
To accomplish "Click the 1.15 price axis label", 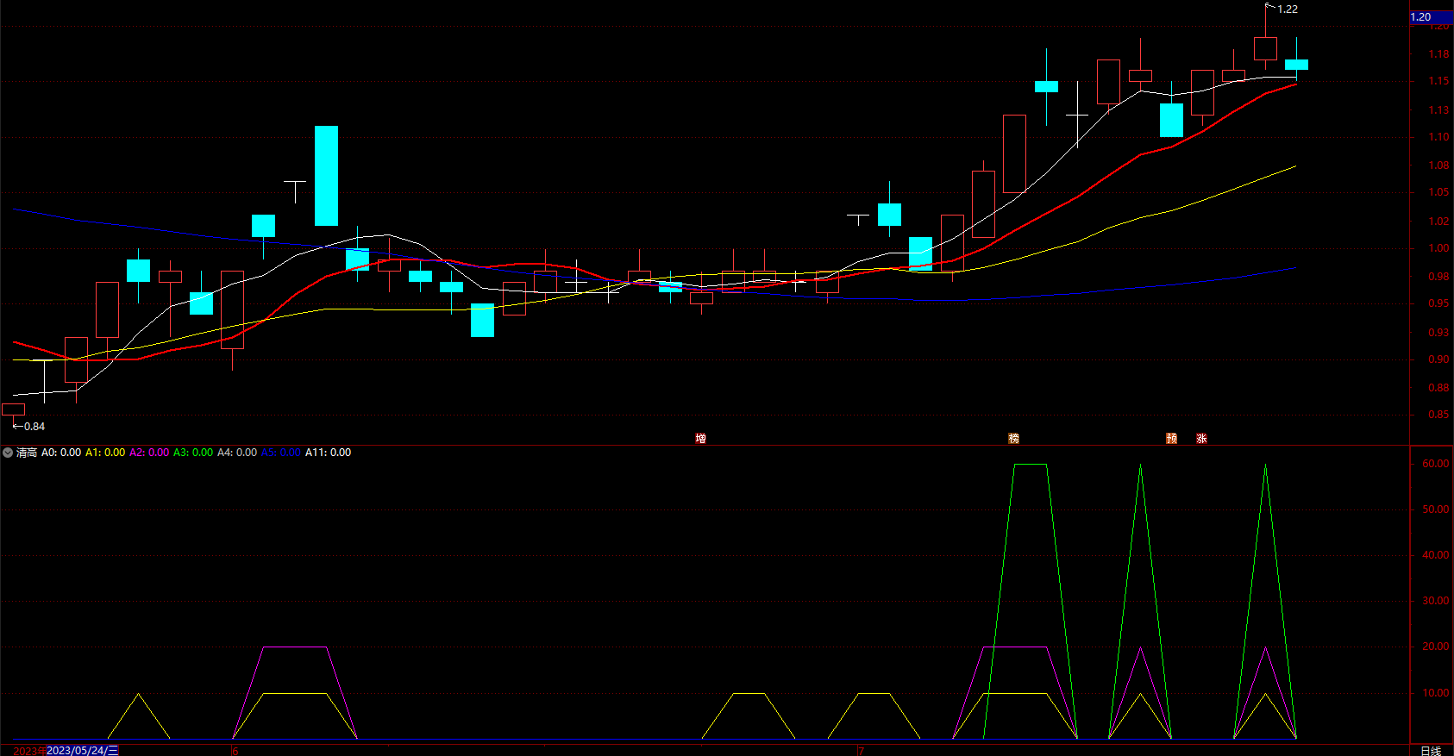I will [x=1438, y=81].
